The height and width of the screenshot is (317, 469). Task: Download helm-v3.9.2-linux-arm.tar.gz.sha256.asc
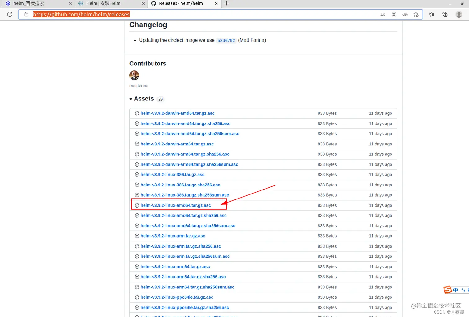181,246
